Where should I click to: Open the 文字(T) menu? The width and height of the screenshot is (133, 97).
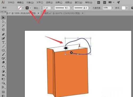point(40,2)
